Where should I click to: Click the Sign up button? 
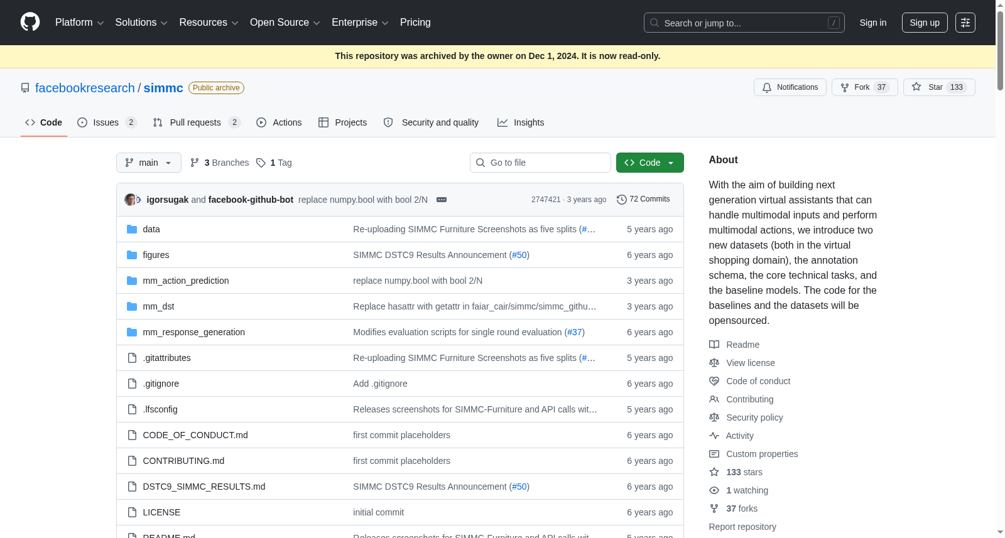tap(925, 23)
